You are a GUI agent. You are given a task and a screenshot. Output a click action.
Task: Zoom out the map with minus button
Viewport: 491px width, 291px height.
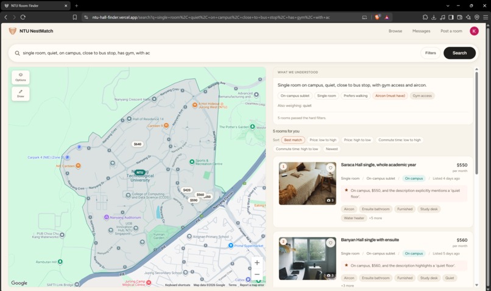[x=257, y=274]
